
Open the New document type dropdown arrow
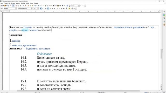tap(3, 6)
